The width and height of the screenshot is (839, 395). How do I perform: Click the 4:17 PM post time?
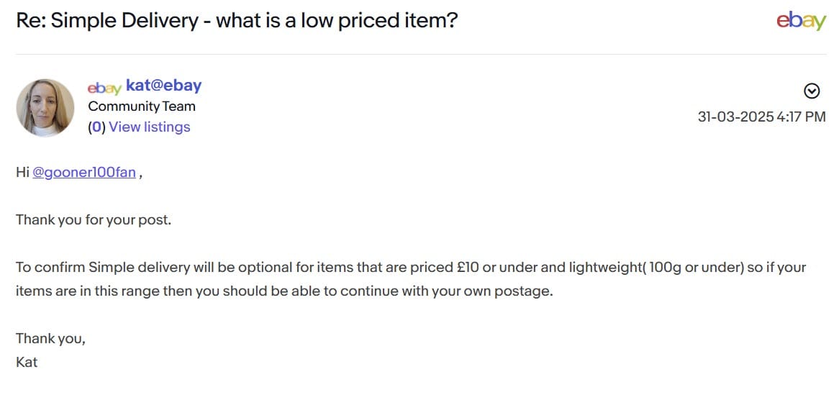pos(801,117)
